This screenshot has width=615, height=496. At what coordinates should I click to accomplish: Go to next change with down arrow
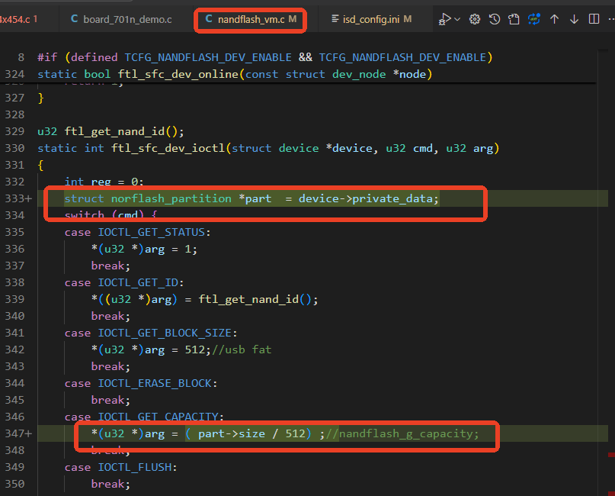pyautogui.click(x=574, y=19)
